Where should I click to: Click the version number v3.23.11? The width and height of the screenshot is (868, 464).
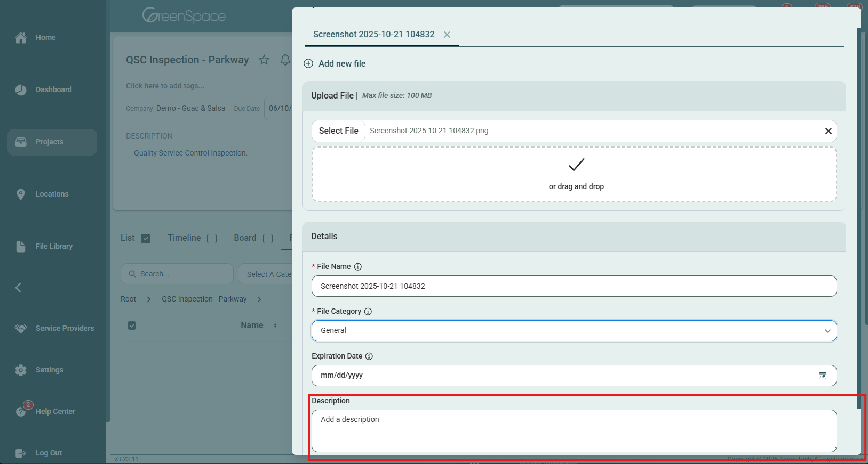126,459
